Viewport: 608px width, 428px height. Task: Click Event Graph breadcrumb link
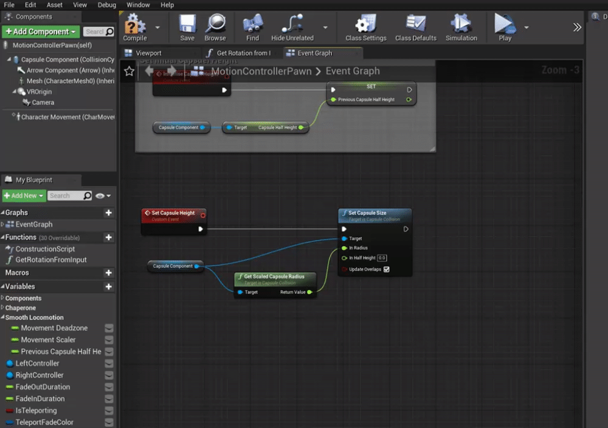point(353,71)
